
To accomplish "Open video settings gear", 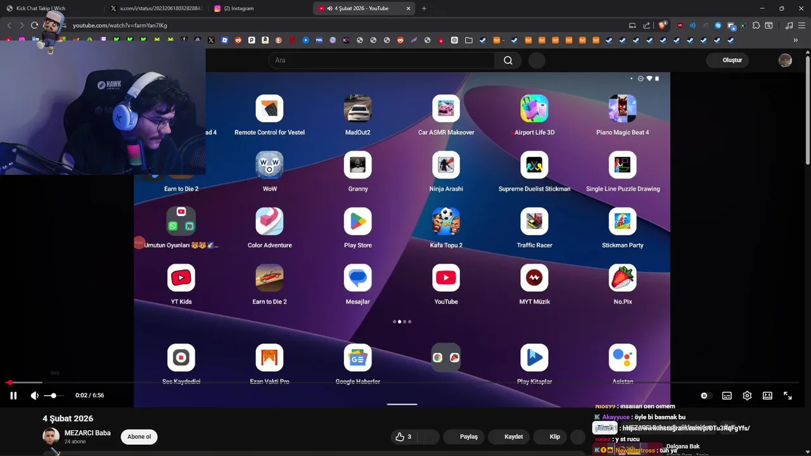I will click(747, 396).
